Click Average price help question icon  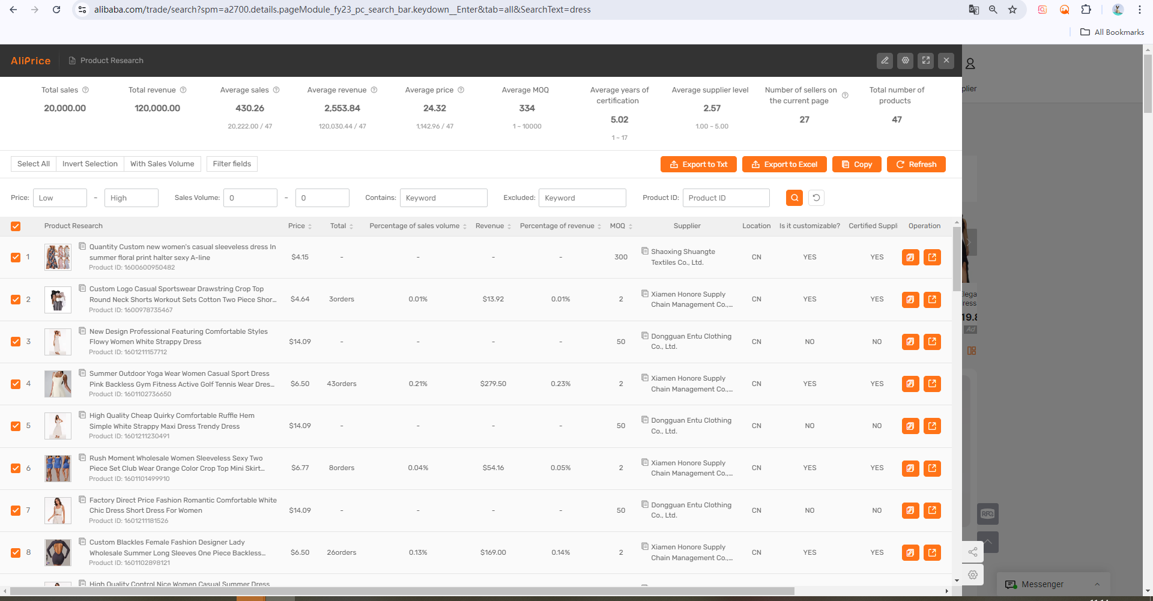(461, 90)
